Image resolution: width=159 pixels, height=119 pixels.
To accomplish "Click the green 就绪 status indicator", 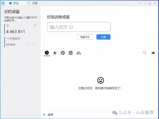I will pos(44,114).
